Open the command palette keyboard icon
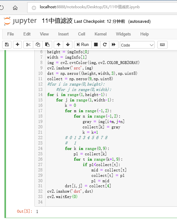This screenshot has height=219, width=177. coord(162,45)
